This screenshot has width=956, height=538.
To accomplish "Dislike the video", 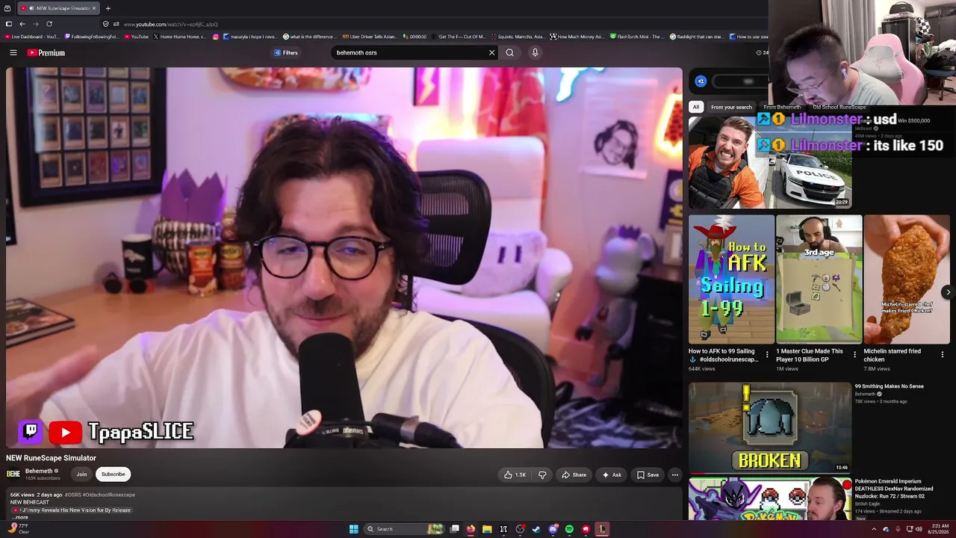I will pyautogui.click(x=542, y=474).
